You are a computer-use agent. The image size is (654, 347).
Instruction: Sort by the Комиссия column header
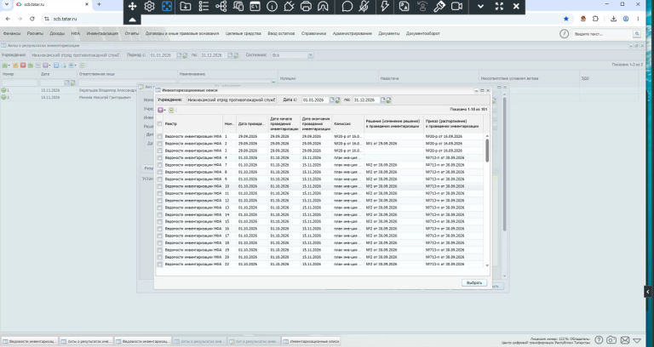[x=348, y=123]
